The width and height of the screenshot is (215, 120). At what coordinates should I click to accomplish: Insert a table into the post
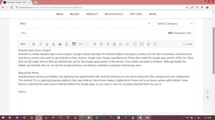pos(74,44)
